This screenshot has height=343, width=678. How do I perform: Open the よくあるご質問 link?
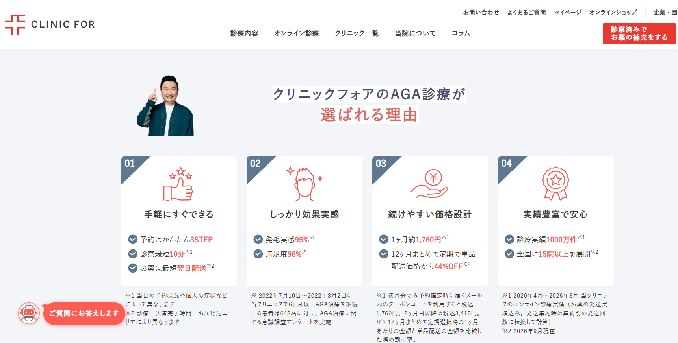pos(526,12)
